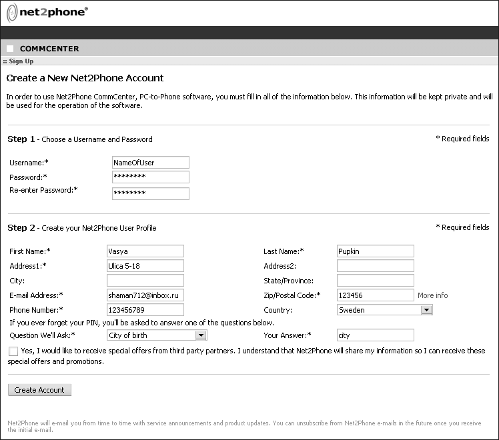Image resolution: width=499 pixels, height=440 pixels.
Task: Click the Address1 field with Ulica 5-18
Action: pos(145,266)
